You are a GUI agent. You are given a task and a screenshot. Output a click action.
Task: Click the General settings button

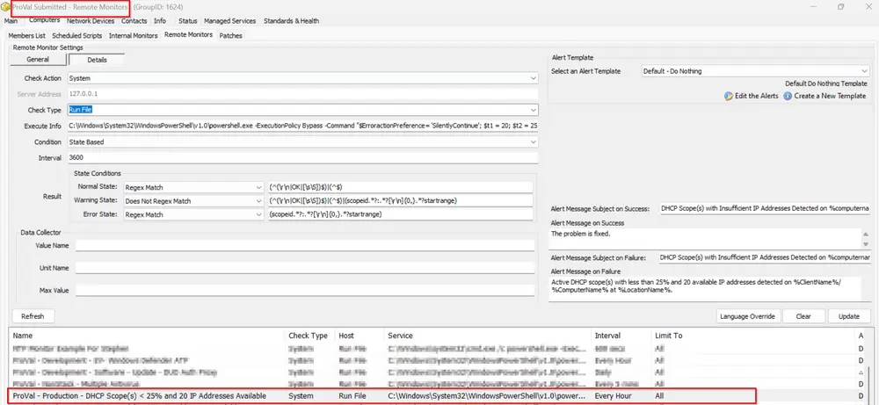[x=38, y=60]
